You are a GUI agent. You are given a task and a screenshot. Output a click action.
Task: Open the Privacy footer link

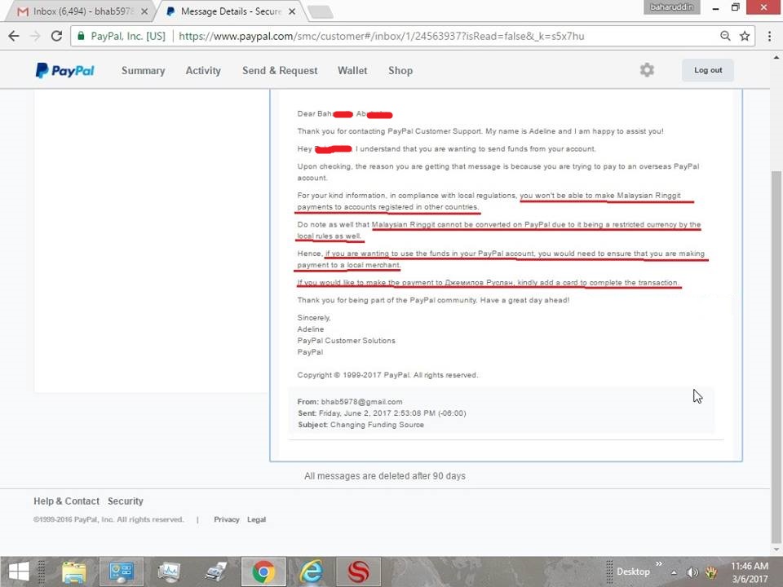click(227, 519)
